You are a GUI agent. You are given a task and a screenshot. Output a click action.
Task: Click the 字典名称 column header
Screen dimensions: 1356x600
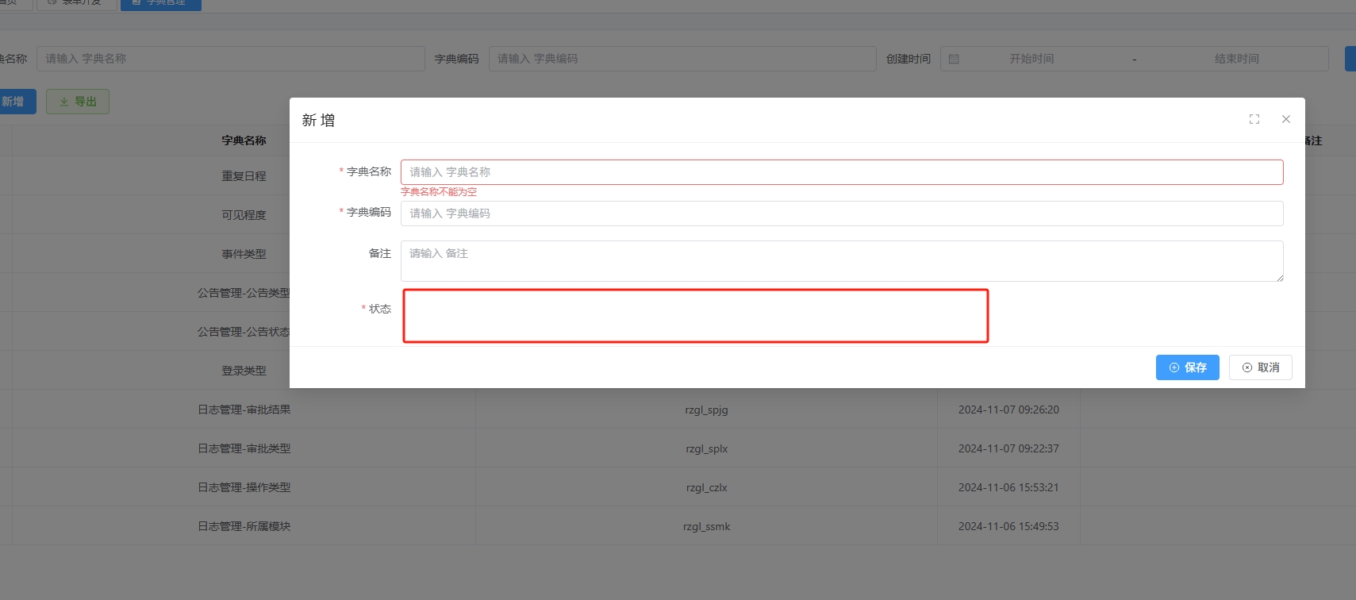tap(244, 140)
